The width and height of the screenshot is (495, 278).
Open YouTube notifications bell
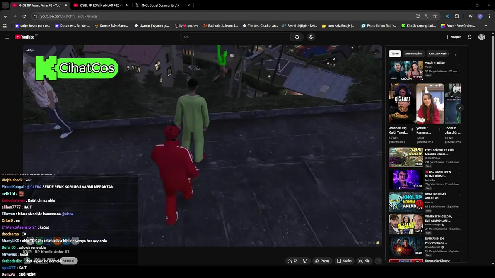[469, 37]
